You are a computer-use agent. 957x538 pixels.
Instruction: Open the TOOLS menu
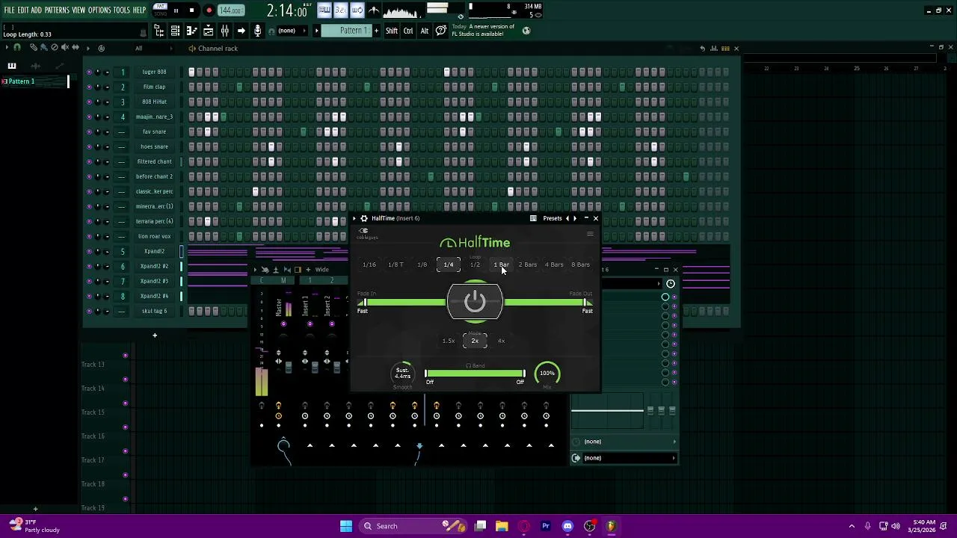(x=122, y=10)
